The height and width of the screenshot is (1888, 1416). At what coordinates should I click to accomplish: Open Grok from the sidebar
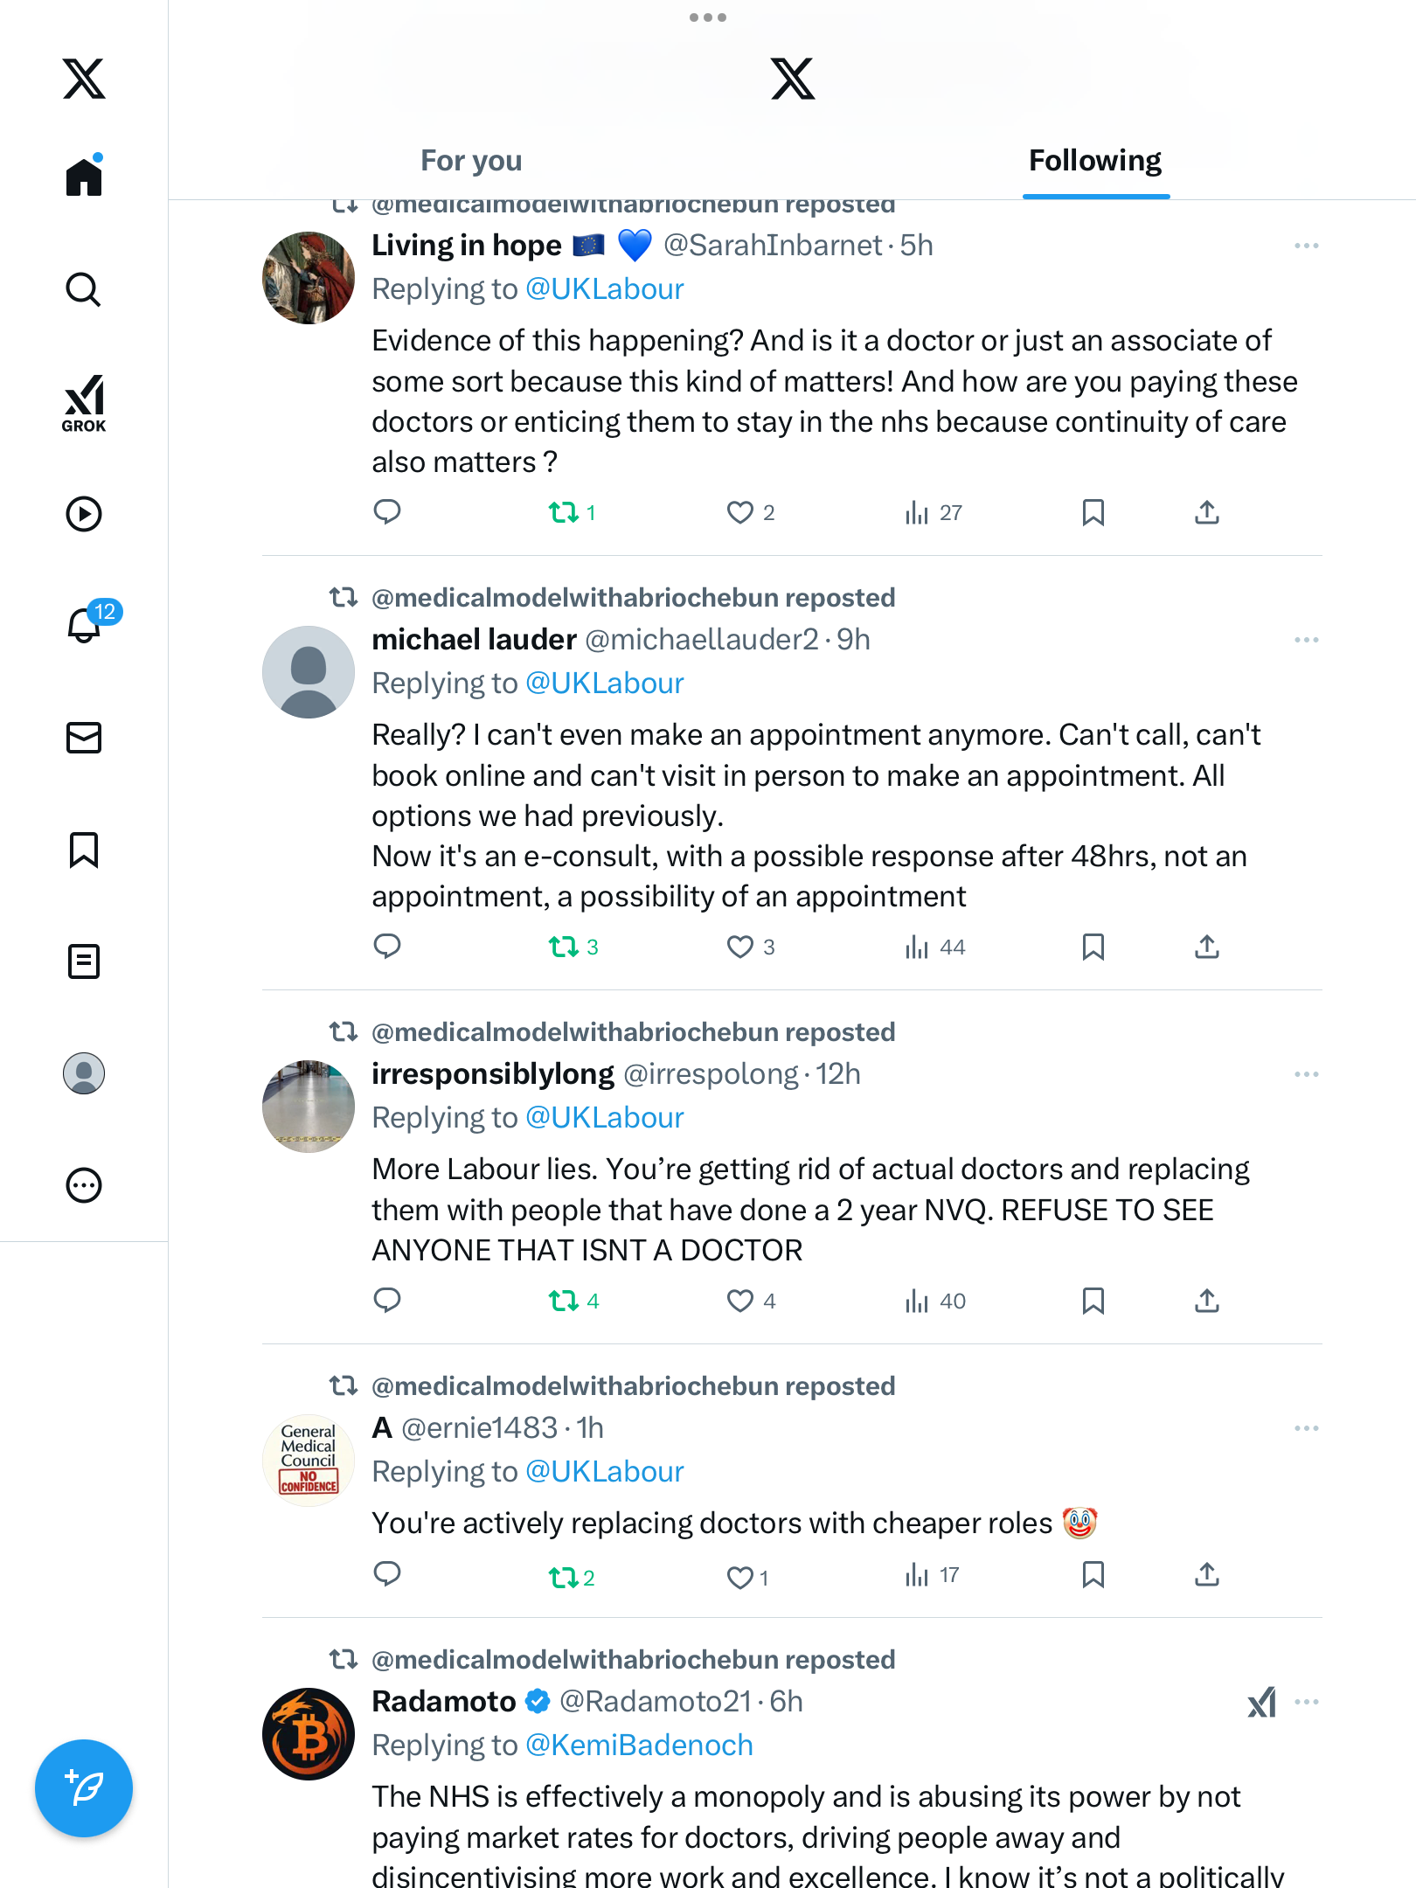(x=84, y=404)
